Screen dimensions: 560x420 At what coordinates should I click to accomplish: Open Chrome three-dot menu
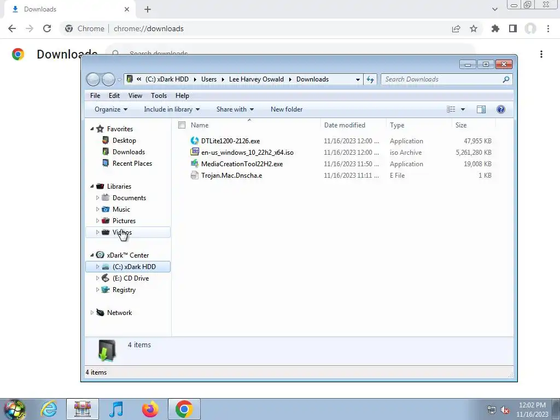pyautogui.click(x=548, y=28)
